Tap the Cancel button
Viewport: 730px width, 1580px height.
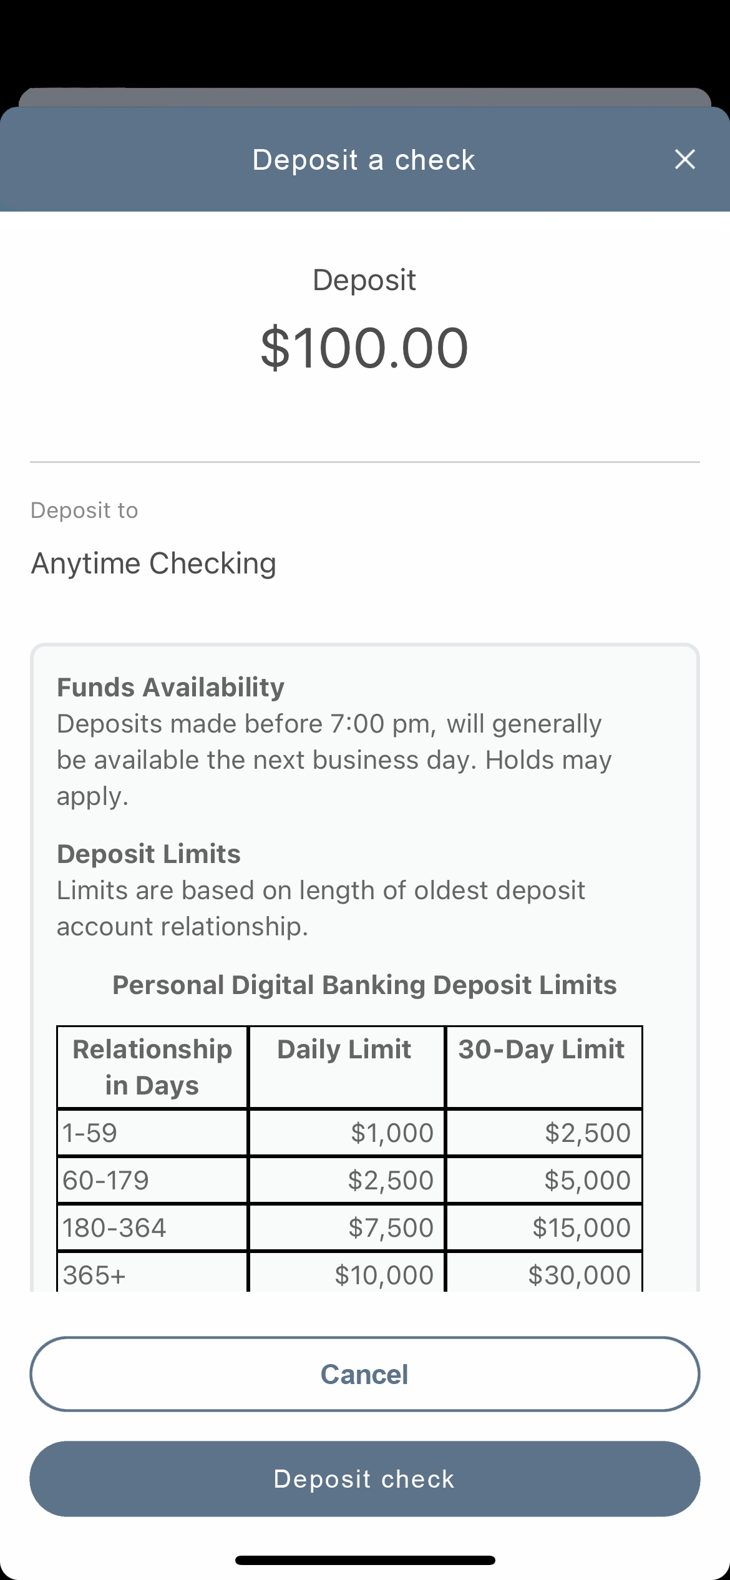[365, 1374]
